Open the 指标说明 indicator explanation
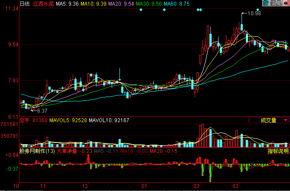 278,151
